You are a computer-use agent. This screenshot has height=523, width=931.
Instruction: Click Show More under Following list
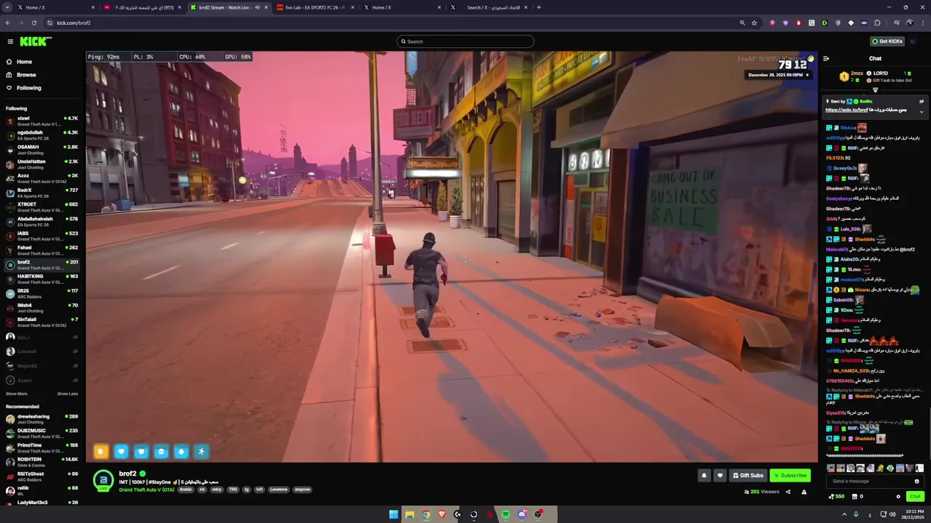(x=17, y=394)
